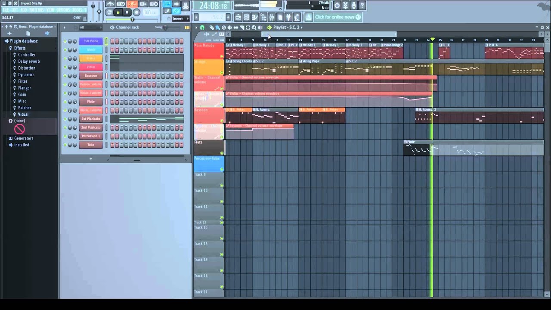Select the Distortion folder in browser

click(27, 68)
